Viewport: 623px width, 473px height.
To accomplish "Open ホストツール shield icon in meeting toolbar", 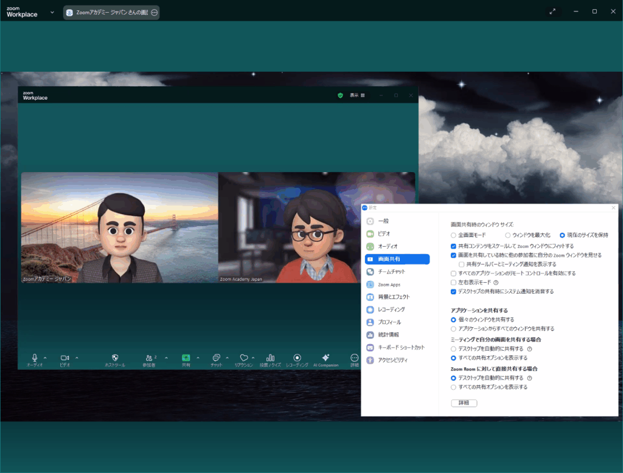I will [x=115, y=358].
